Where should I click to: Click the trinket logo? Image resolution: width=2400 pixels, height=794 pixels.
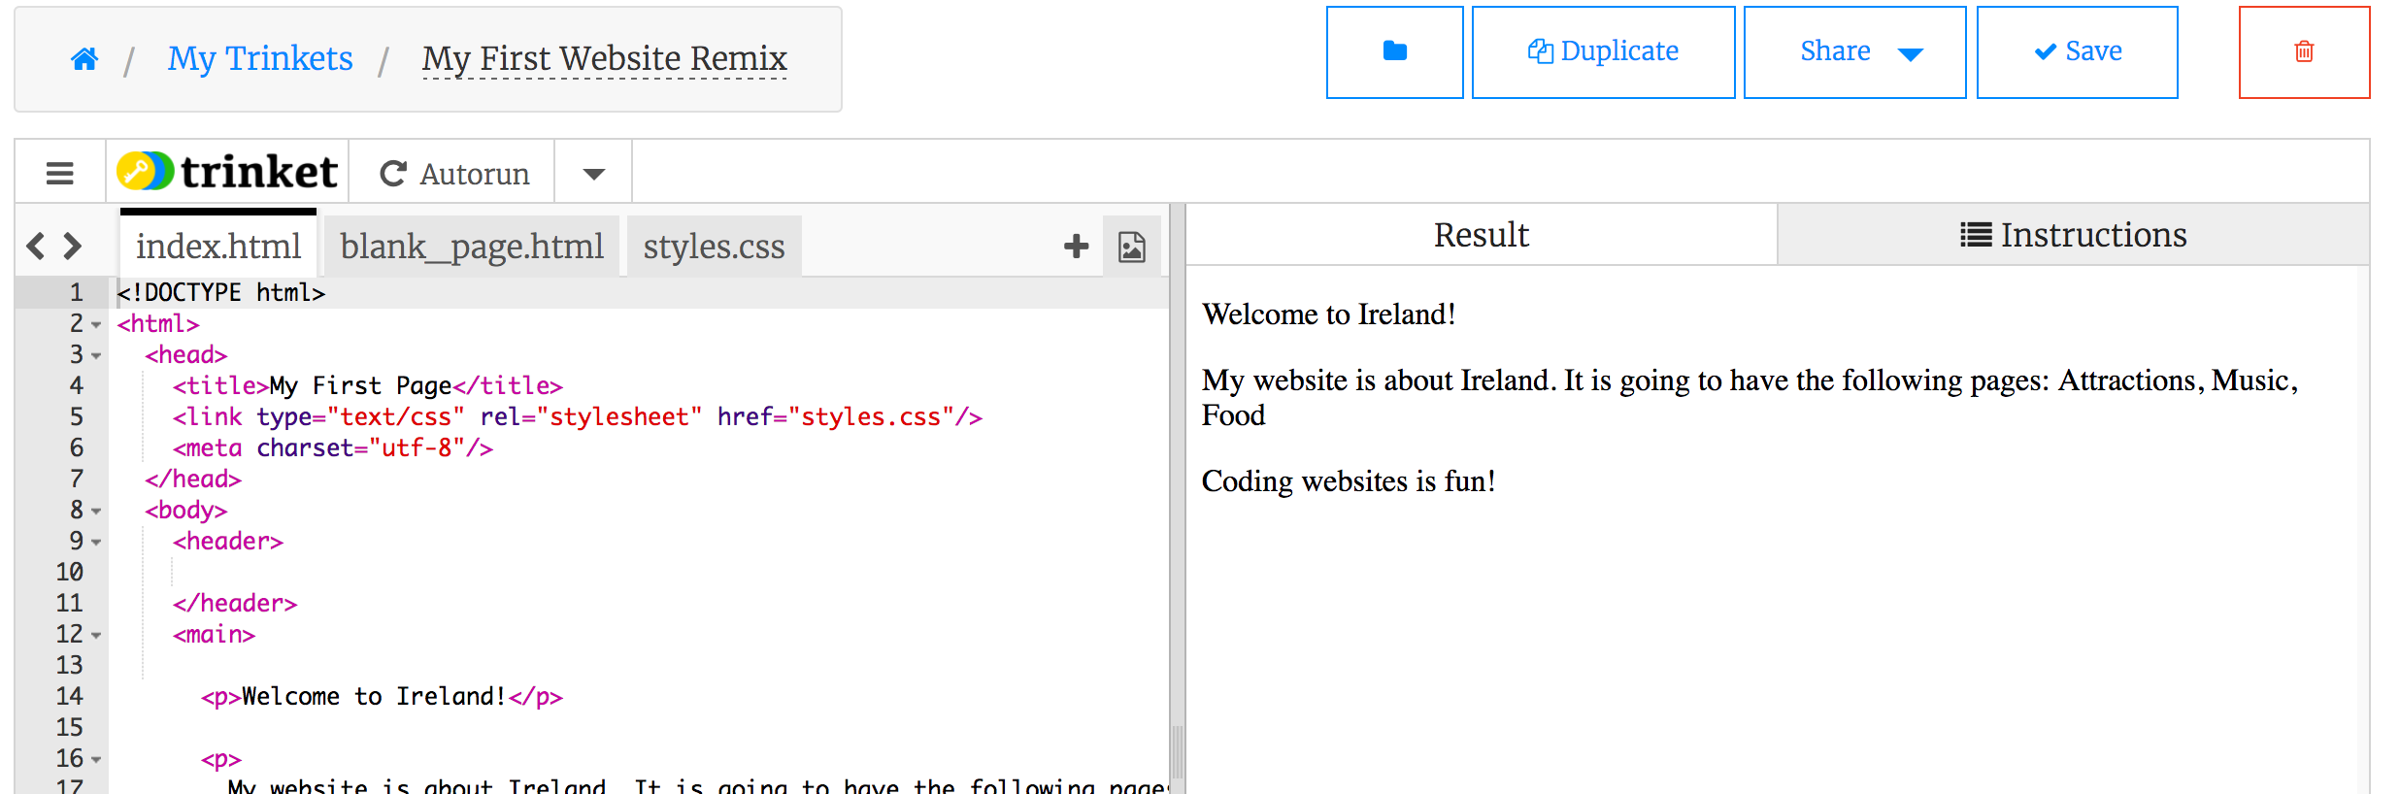pyautogui.click(x=227, y=173)
